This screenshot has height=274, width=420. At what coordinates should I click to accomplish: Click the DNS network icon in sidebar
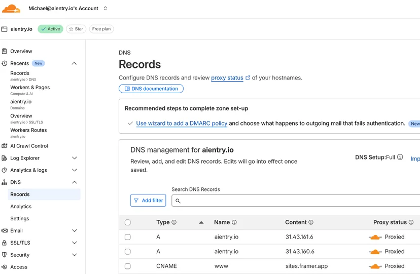[x=4, y=182]
